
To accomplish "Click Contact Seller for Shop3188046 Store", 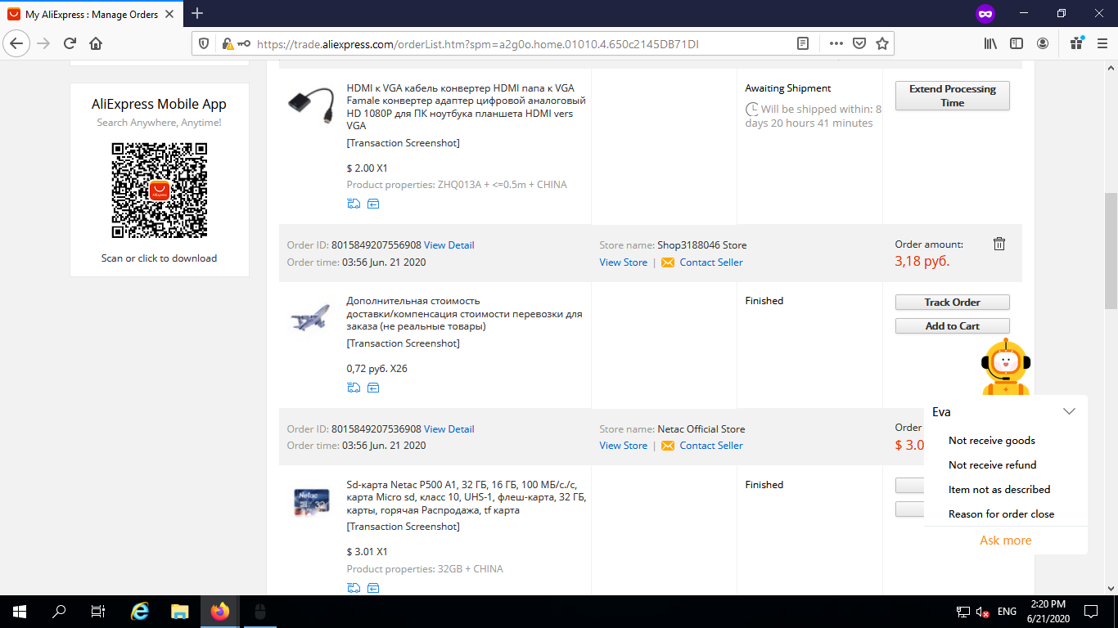I will pos(711,262).
